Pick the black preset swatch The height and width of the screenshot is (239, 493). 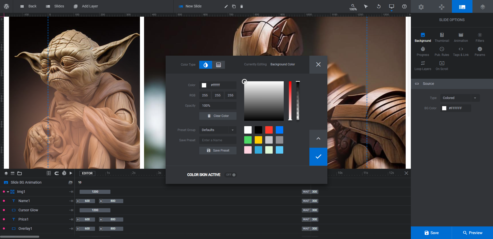click(x=258, y=130)
